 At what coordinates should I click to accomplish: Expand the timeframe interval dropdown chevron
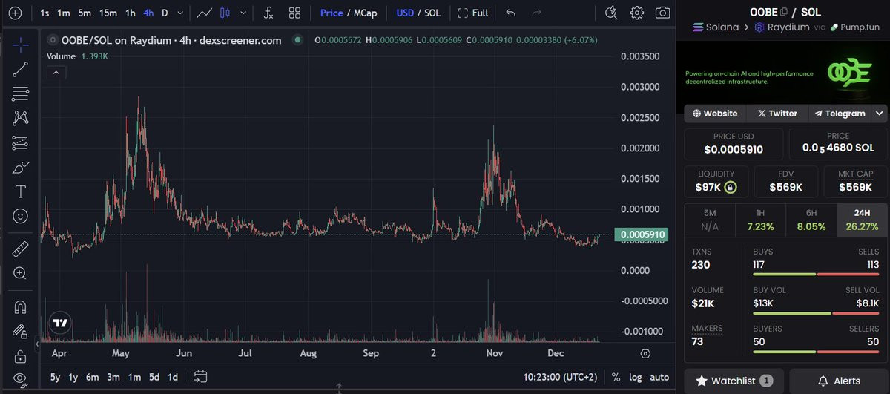click(181, 13)
